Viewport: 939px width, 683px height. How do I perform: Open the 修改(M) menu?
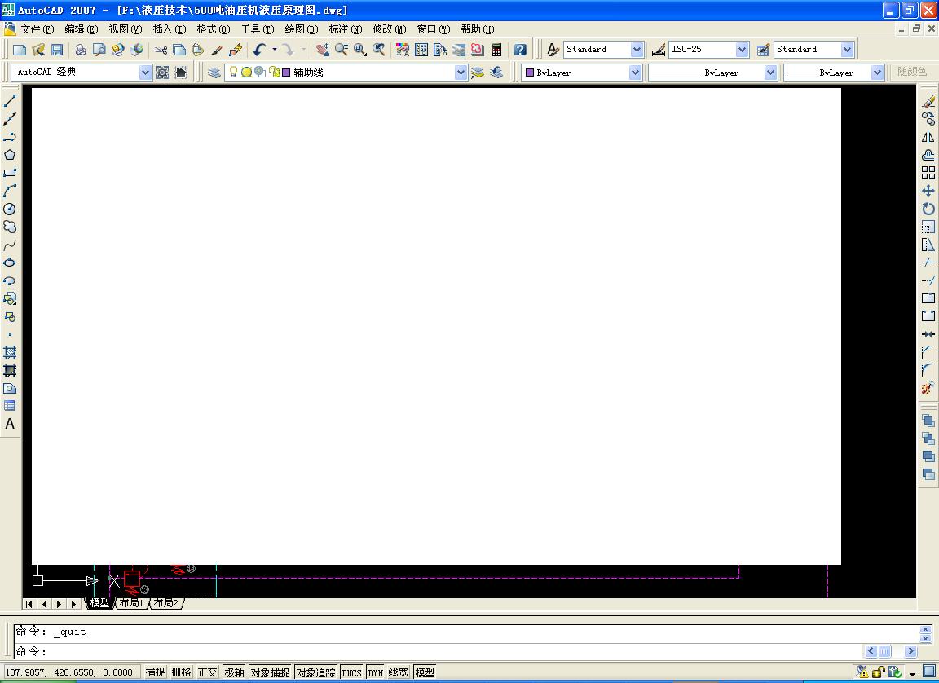point(390,29)
